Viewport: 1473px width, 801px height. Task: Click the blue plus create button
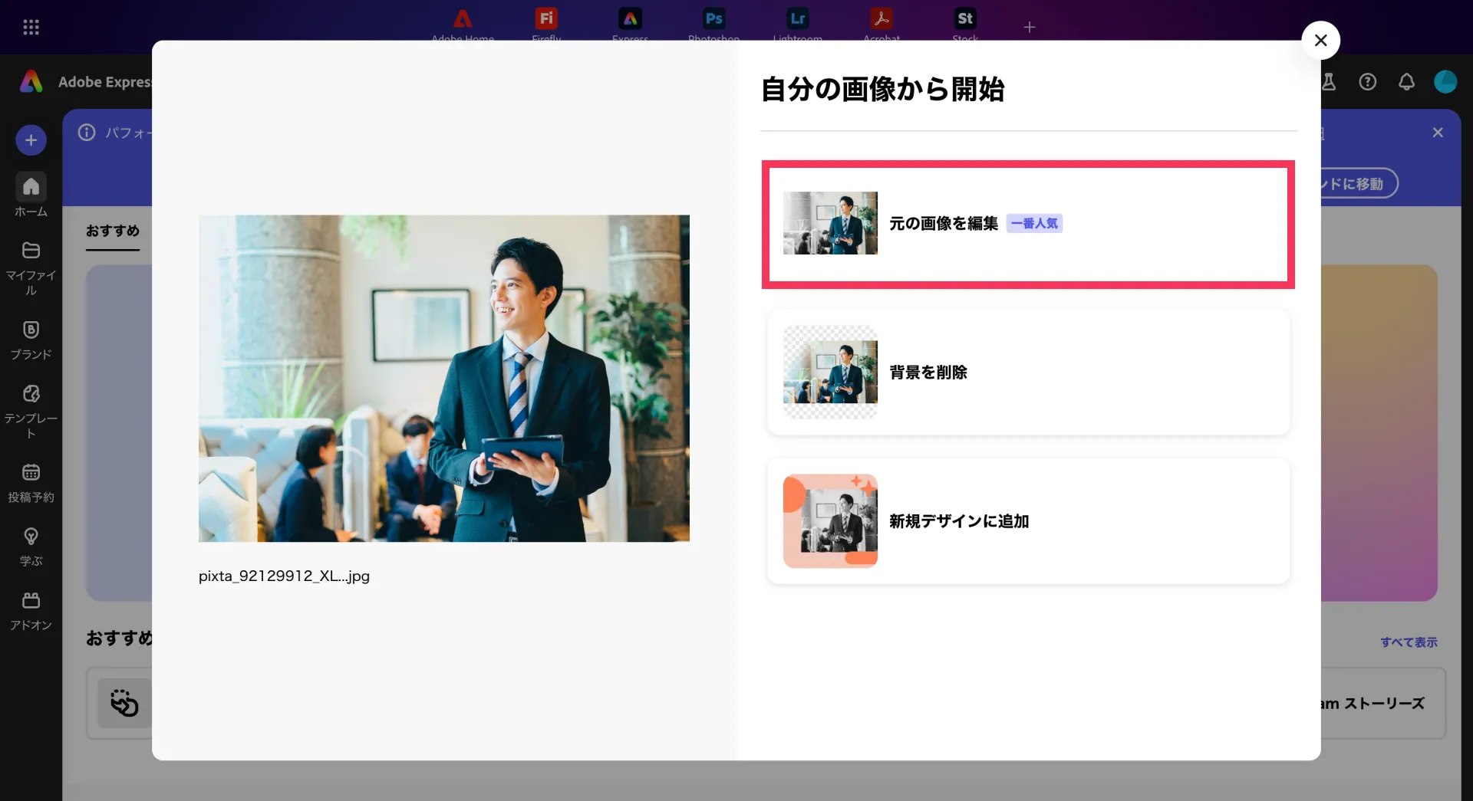pyautogui.click(x=31, y=140)
